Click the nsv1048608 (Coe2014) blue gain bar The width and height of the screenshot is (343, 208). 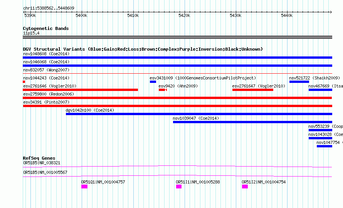pos(177,58)
